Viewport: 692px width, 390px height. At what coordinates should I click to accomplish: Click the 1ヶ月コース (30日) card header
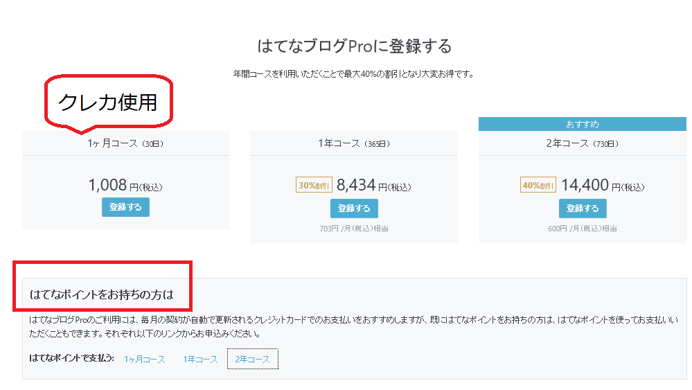126,143
